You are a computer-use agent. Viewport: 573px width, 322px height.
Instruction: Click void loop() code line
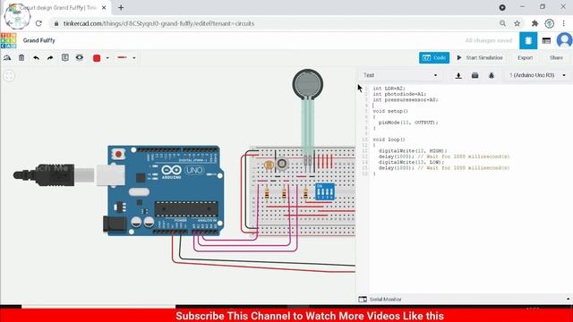point(389,140)
